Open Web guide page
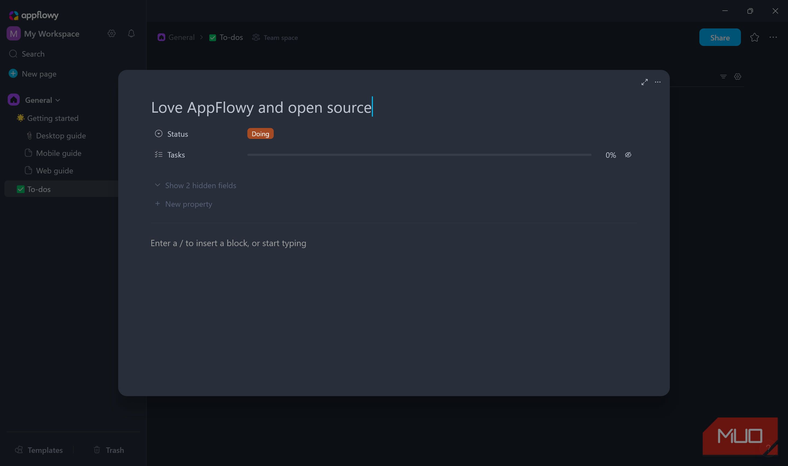The width and height of the screenshot is (788, 466). [55, 170]
